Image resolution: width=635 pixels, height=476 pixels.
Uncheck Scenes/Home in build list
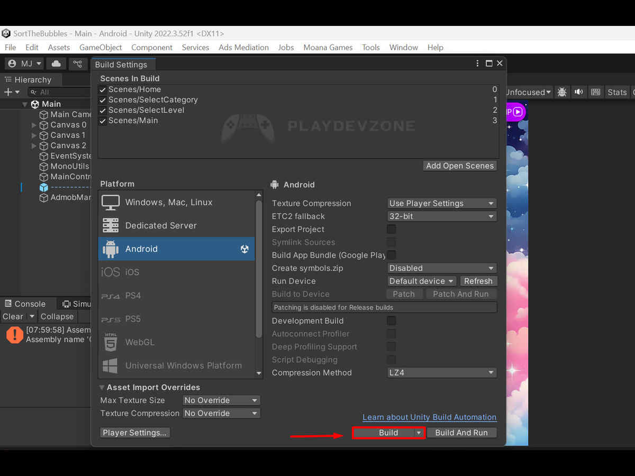click(x=103, y=90)
